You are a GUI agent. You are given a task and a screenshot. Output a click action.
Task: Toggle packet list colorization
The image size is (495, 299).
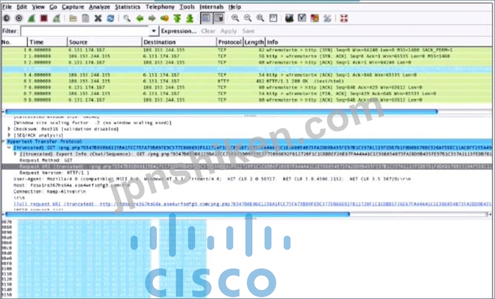coord(206,19)
